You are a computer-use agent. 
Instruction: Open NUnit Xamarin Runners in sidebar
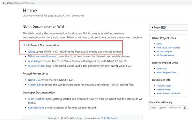168,48
